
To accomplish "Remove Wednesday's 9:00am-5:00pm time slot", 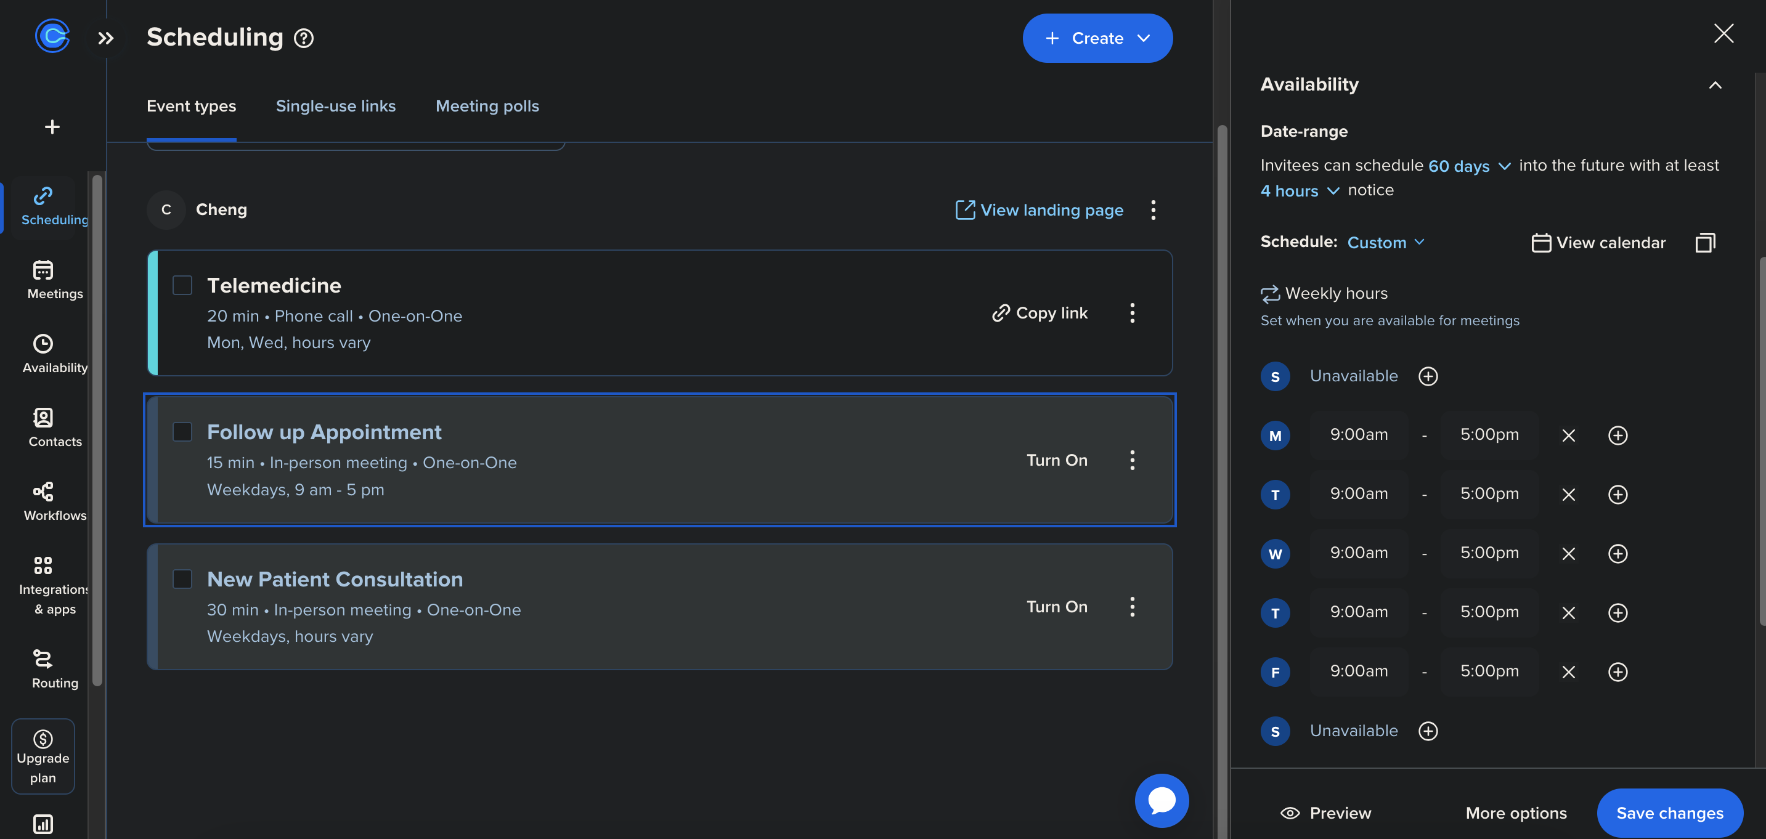I will point(1568,554).
